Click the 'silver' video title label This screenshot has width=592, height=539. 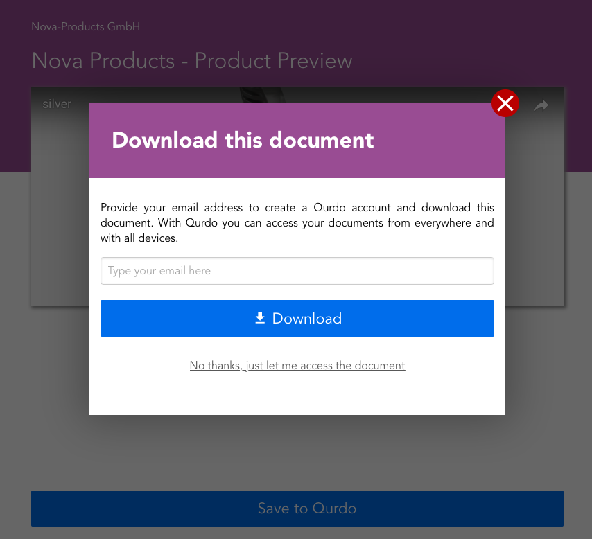pyautogui.click(x=57, y=105)
